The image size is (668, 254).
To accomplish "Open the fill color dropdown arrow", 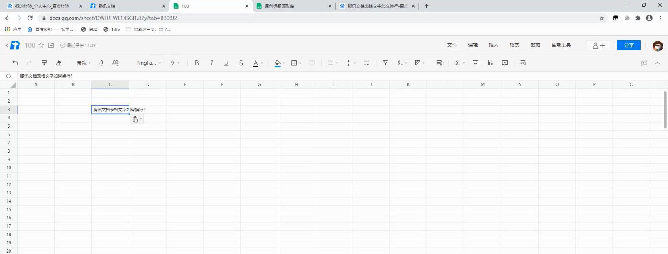I will 284,63.
